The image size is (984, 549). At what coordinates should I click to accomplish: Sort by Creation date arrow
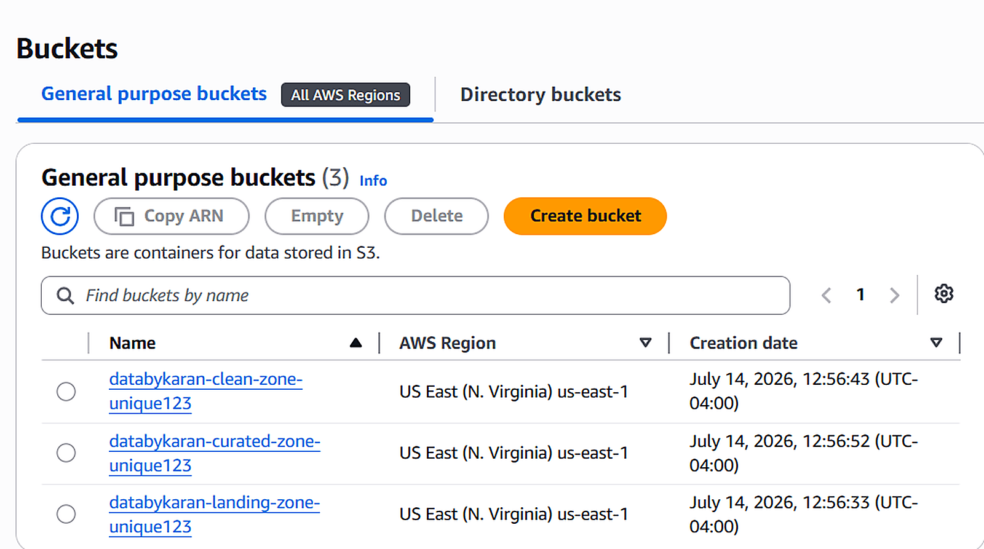point(936,343)
